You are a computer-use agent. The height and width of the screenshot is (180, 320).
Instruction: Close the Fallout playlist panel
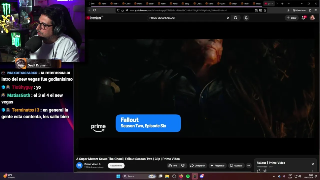click(x=312, y=164)
